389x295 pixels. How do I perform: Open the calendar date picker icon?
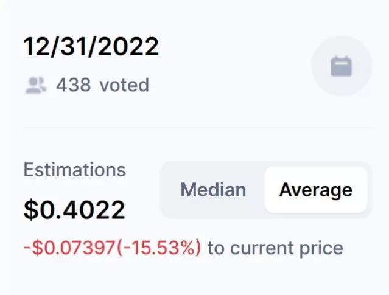[x=342, y=66]
